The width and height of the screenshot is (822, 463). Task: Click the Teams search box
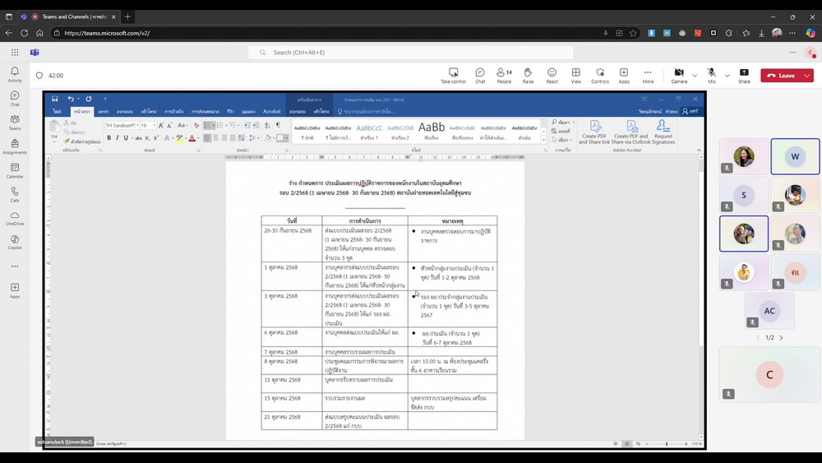point(410,53)
